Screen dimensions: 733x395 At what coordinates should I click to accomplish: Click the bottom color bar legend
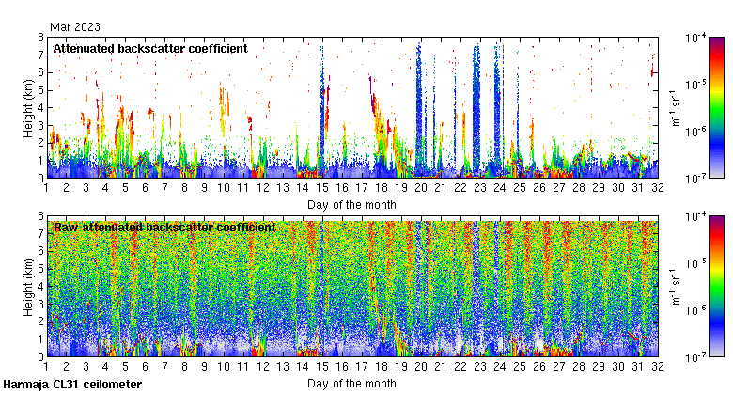716,287
